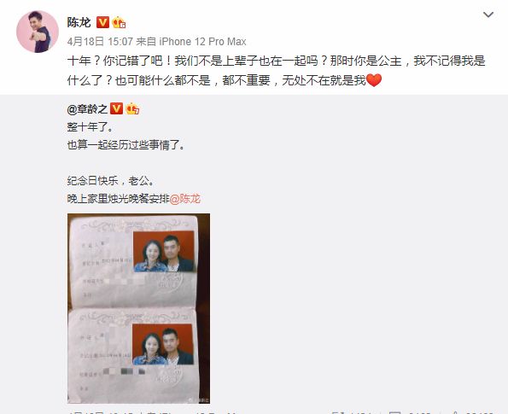Open the @章龄之 profile link
This screenshot has height=414, width=508.
[87, 109]
